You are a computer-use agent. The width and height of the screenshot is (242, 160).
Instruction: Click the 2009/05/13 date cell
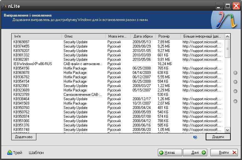click(142, 42)
